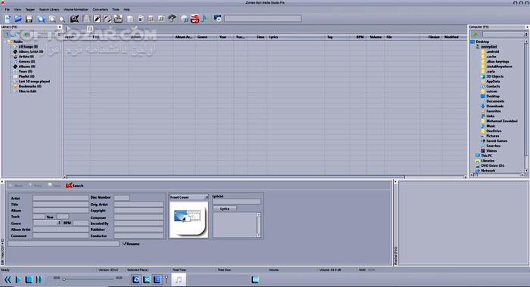Select Files to Edit in Library tree
Screen dimensions: 530x287
[x=27, y=91]
